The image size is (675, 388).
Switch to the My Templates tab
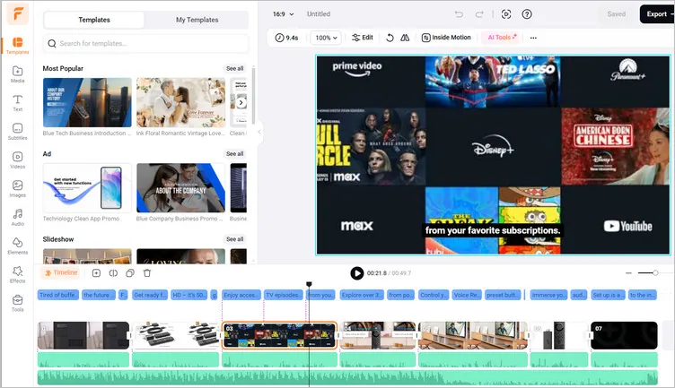pyautogui.click(x=197, y=20)
